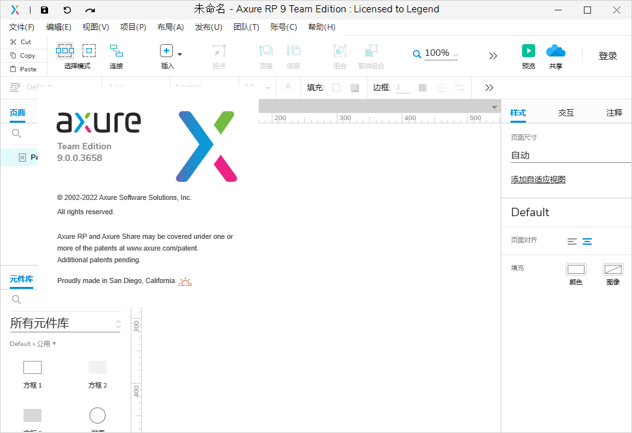Click the style manager icon beside Default
632x433 pixels.
click(x=15, y=88)
